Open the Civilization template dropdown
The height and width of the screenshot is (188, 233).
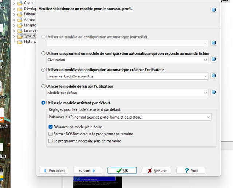pos(127,60)
